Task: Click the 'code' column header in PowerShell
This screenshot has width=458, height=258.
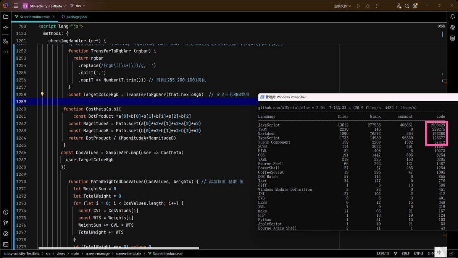Action: tap(440, 117)
